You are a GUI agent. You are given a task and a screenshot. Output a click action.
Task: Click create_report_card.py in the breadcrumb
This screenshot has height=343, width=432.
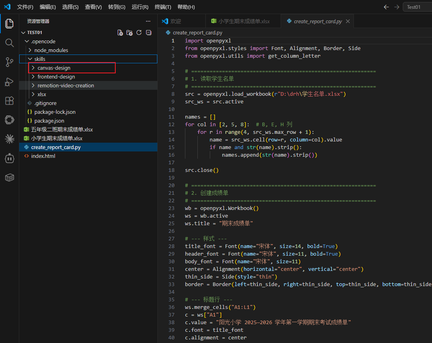click(197, 32)
